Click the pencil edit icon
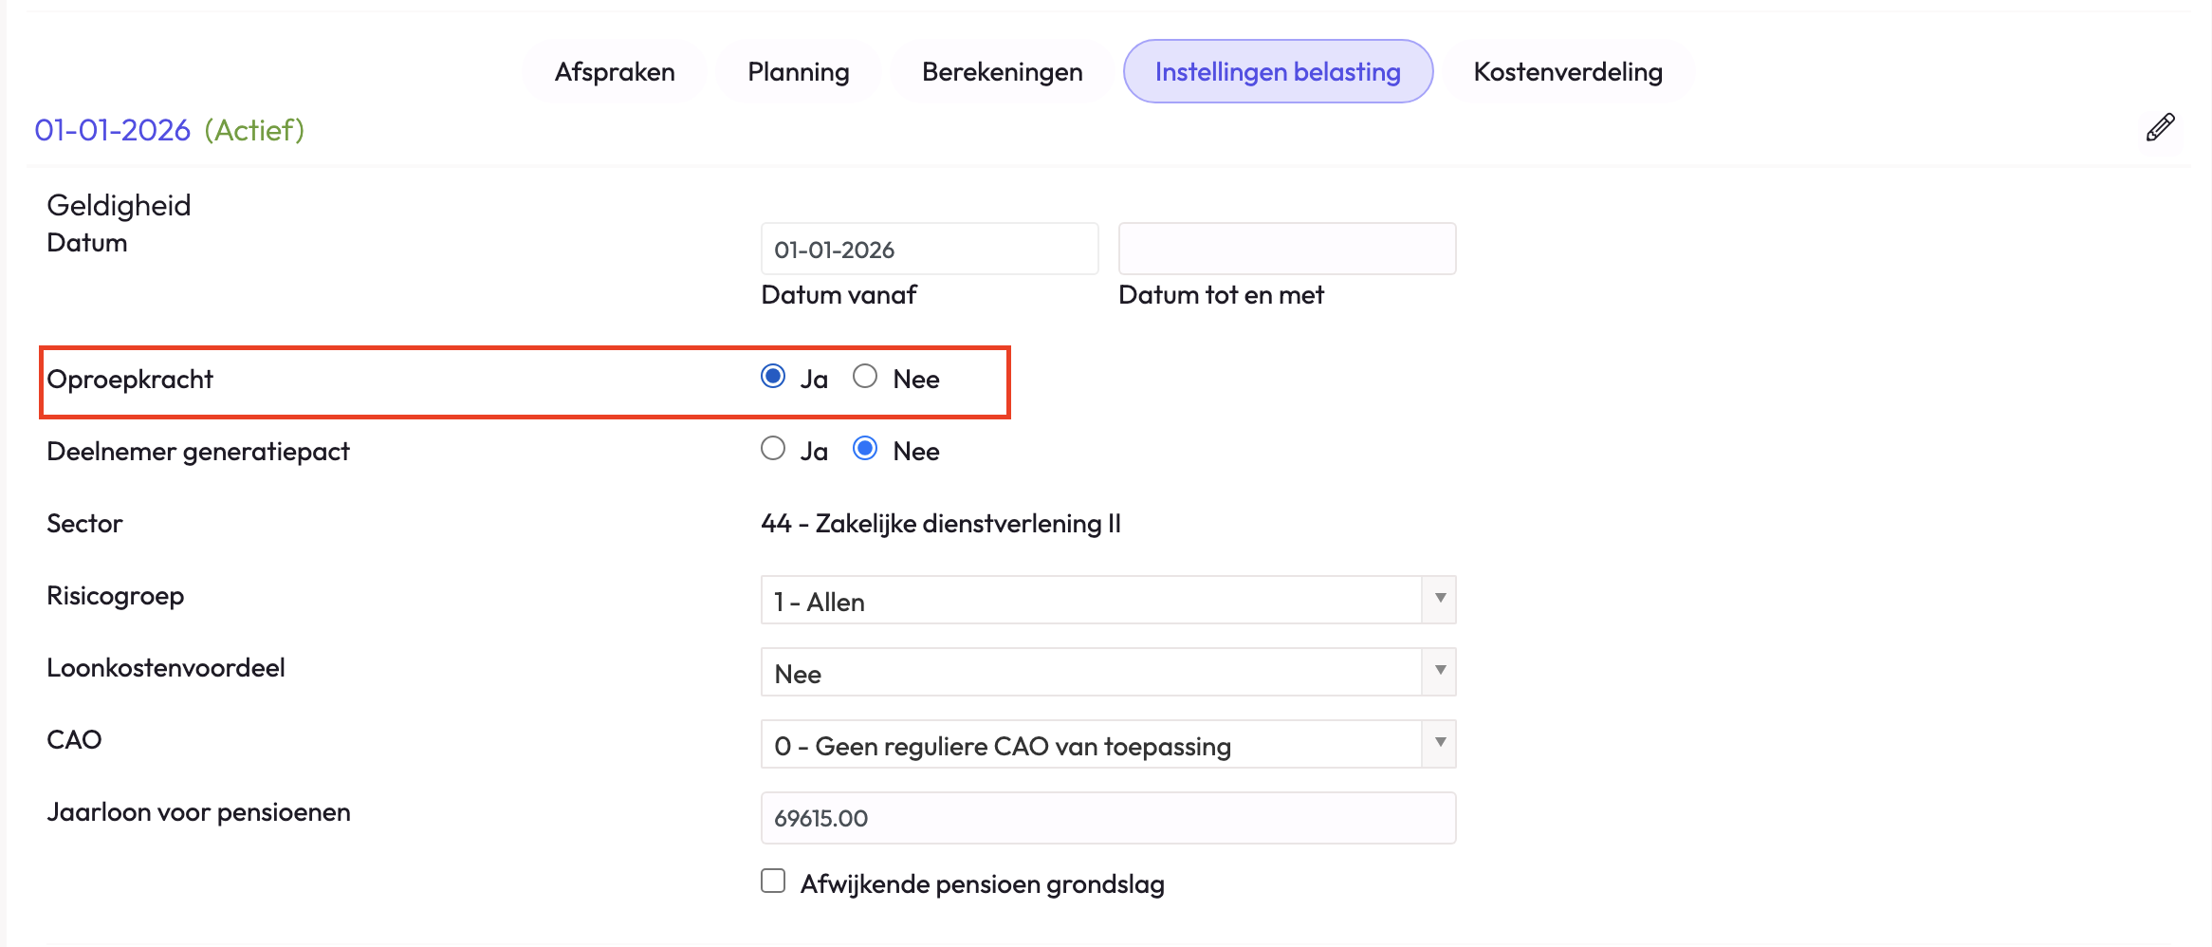Screen dimensions: 2212x947 [x=2160, y=127]
